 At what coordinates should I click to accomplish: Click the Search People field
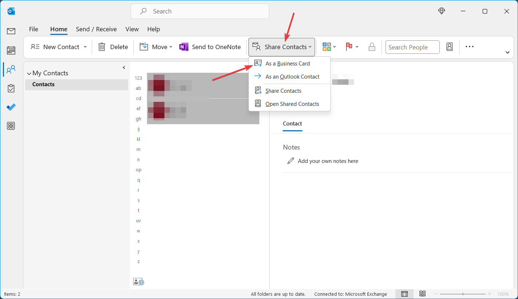click(x=413, y=47)
